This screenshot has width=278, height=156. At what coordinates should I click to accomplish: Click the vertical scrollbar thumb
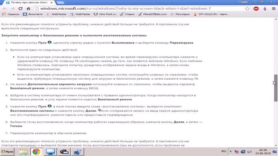click(276, 88)
